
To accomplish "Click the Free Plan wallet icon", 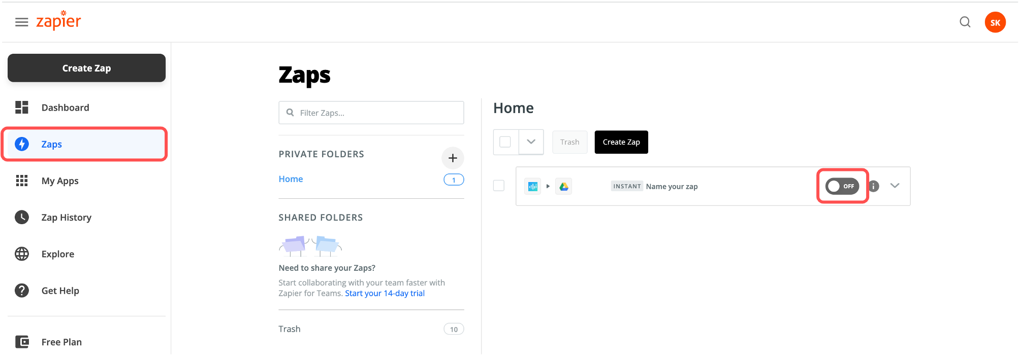I will coord(22,341).
